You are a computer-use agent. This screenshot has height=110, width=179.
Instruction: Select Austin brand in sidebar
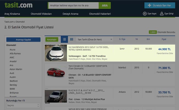[13, 77]
